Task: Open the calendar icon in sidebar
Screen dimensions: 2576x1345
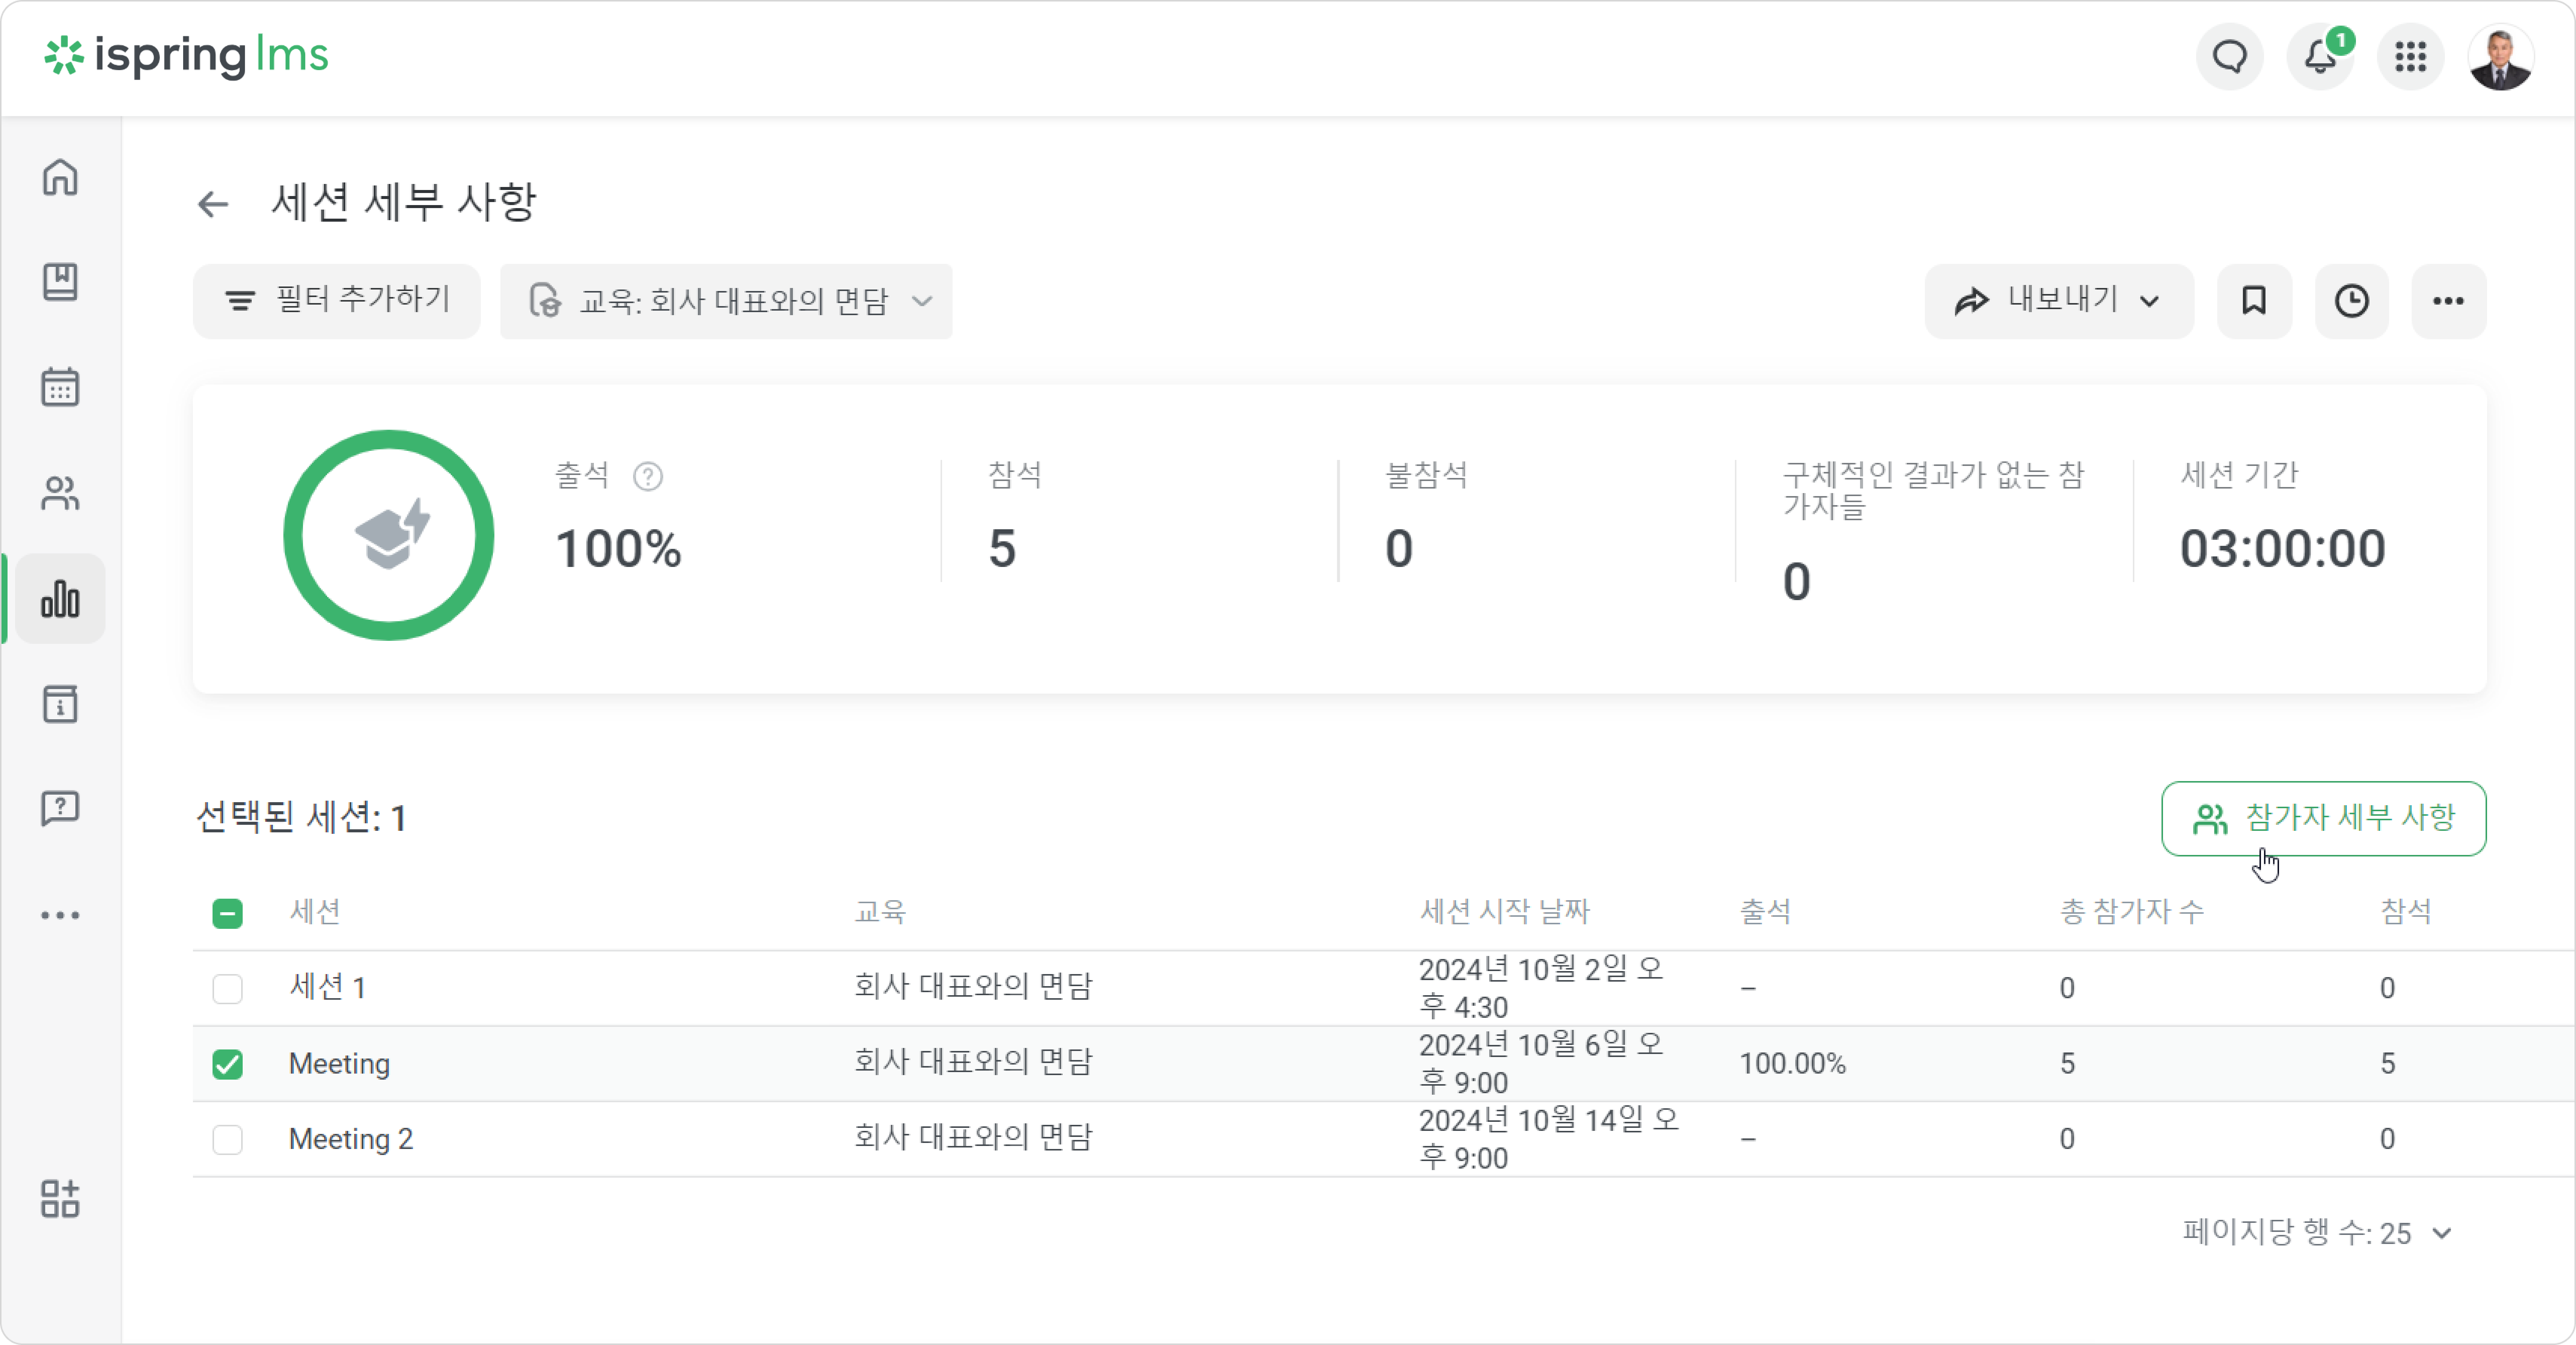Action: 60,387
